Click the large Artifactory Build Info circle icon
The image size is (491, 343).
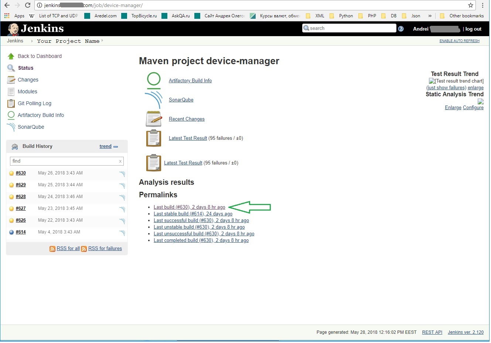[x=154, y=80]
